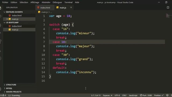
Task: Open the Affichage menu
Action: click(x=35, y=2)
